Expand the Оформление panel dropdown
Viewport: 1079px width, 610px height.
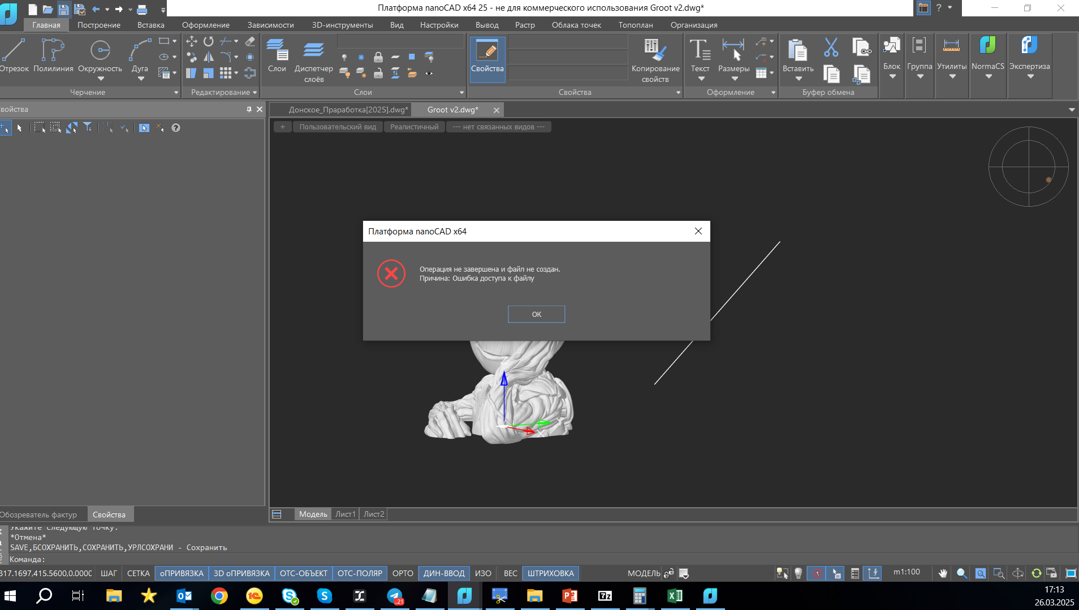(773, 93)
